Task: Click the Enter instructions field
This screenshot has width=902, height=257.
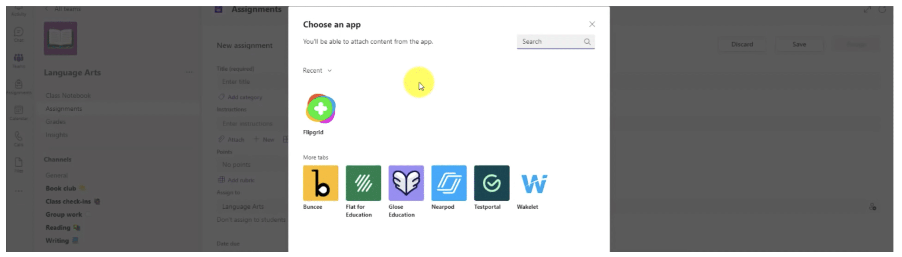Action: coord(253,124)
